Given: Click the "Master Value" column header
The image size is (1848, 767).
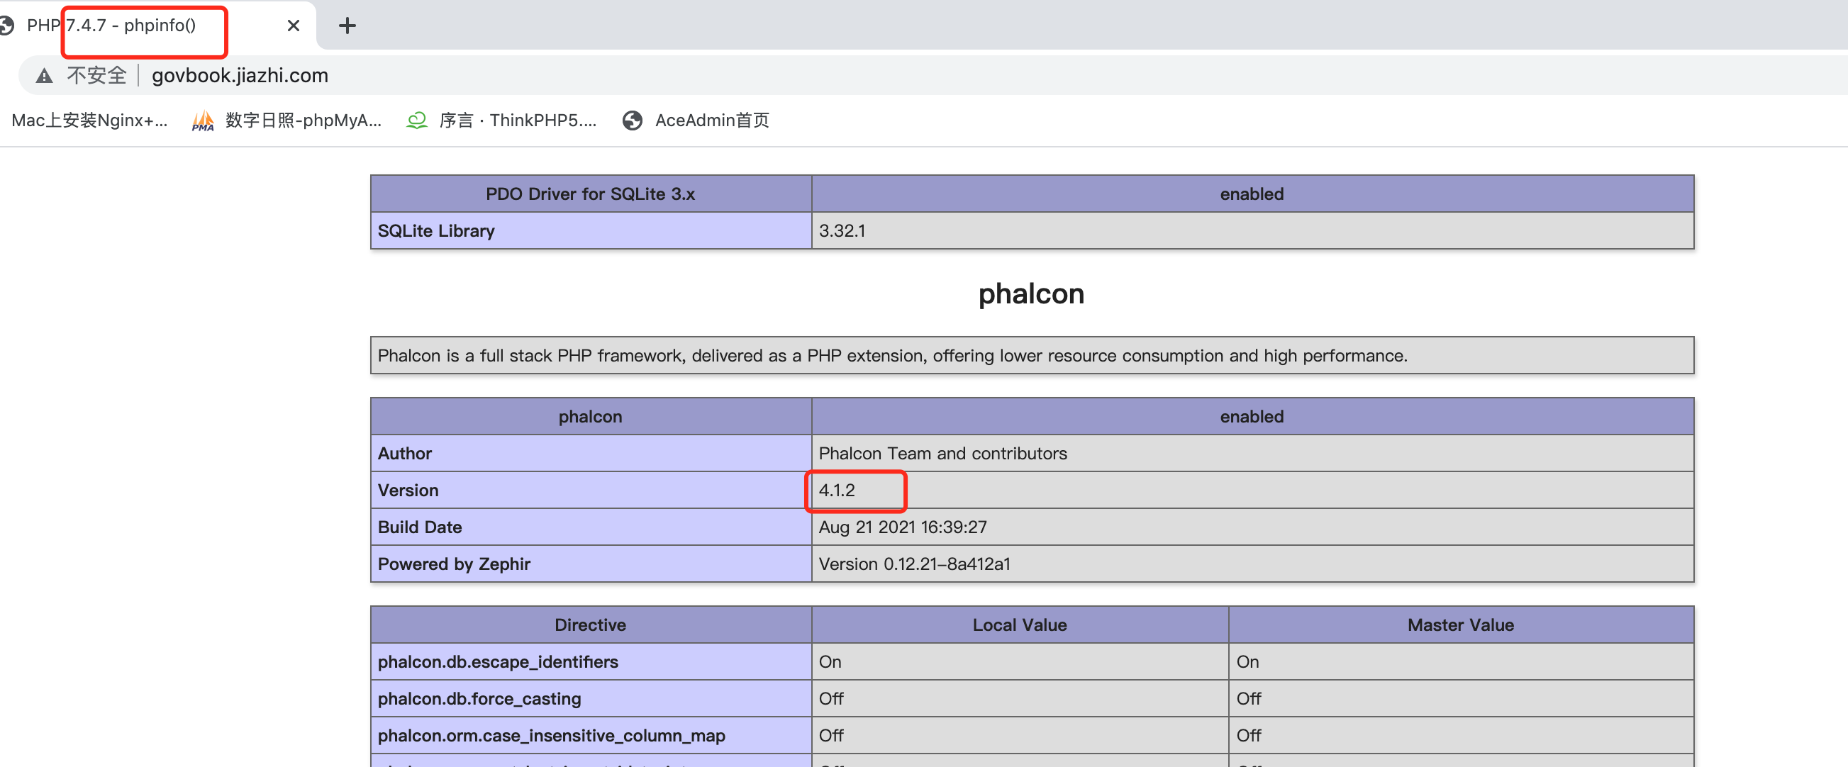Looking at the screenshot, I should (x=1460, y=625).
